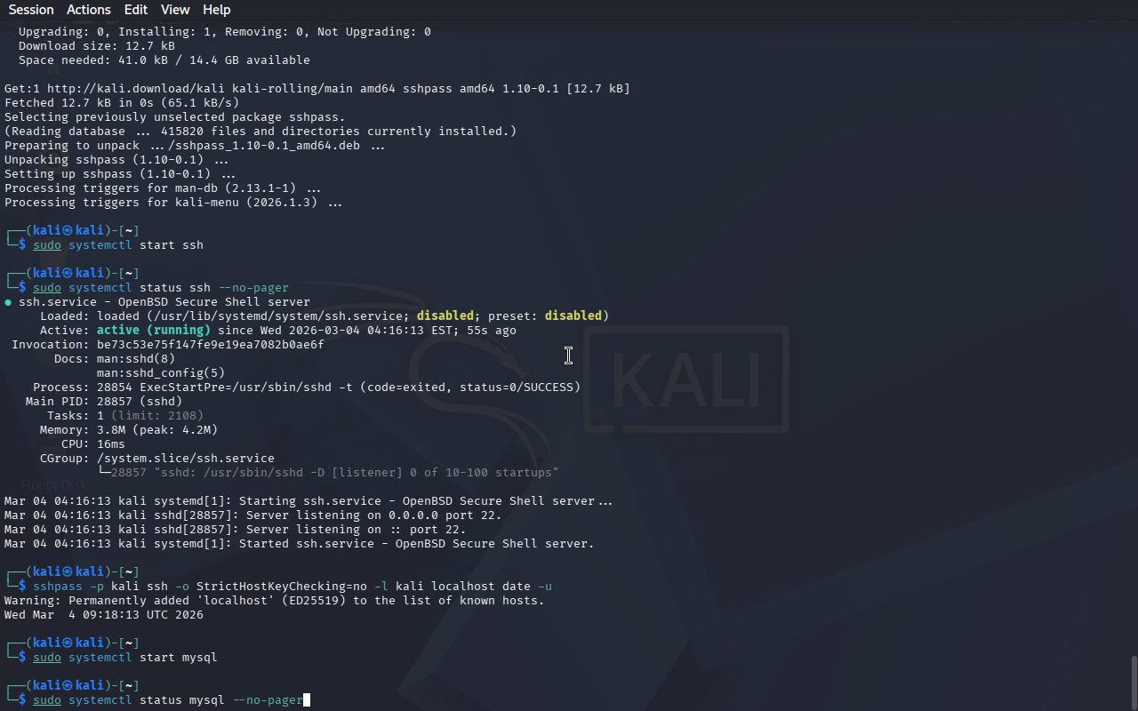This screenshot has width=1138, height=711.
Task: Click the man:sshd(8) docs reference
Action: tap(136, 359)
